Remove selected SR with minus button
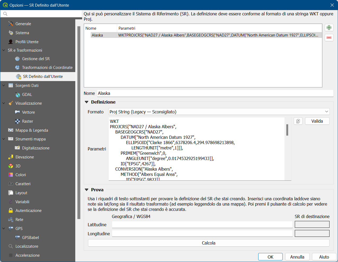This screenshot has width=338, height=262. [x=329, y=38]
